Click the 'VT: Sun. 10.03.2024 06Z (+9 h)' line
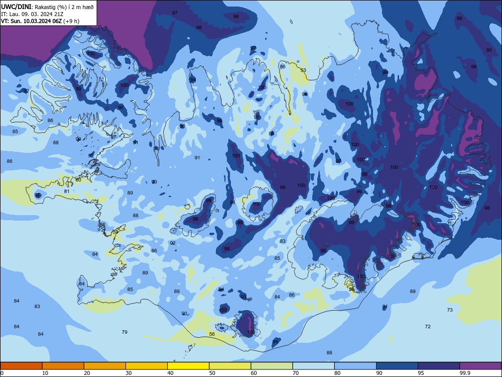 40,21
